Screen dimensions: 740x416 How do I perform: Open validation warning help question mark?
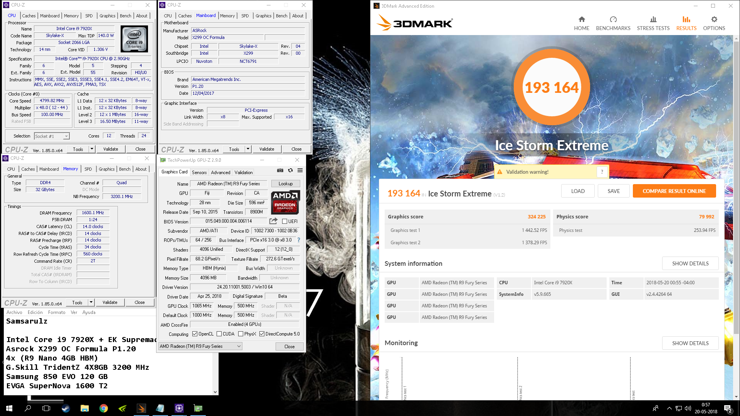pos(602,172)
